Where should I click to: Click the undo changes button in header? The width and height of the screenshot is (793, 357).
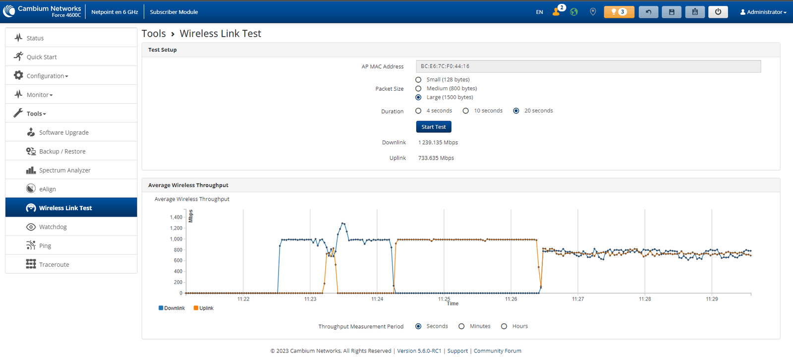[648, 12]
